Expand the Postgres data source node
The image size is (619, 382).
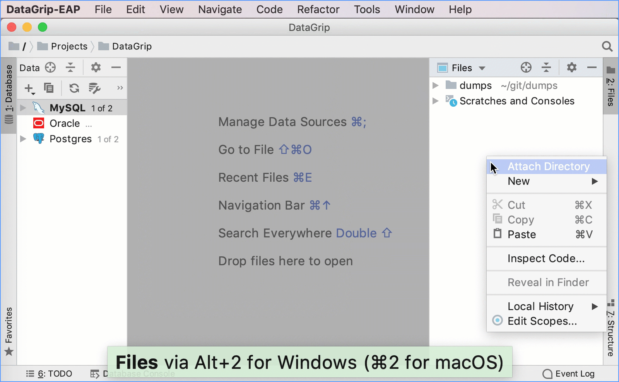(x=23, y=139)
